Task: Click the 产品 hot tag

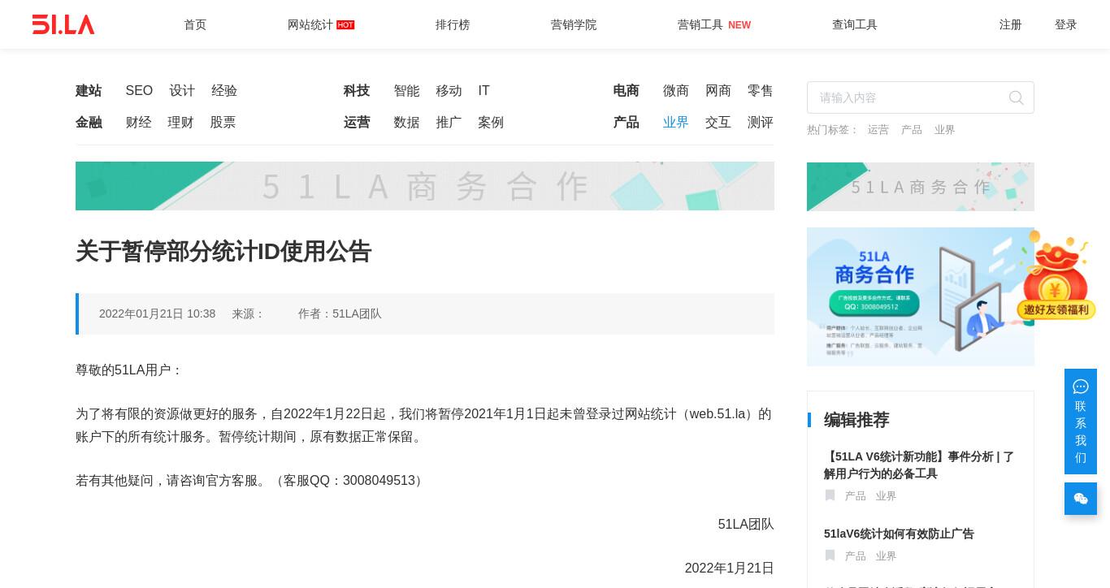Action: tap(912, 130)
